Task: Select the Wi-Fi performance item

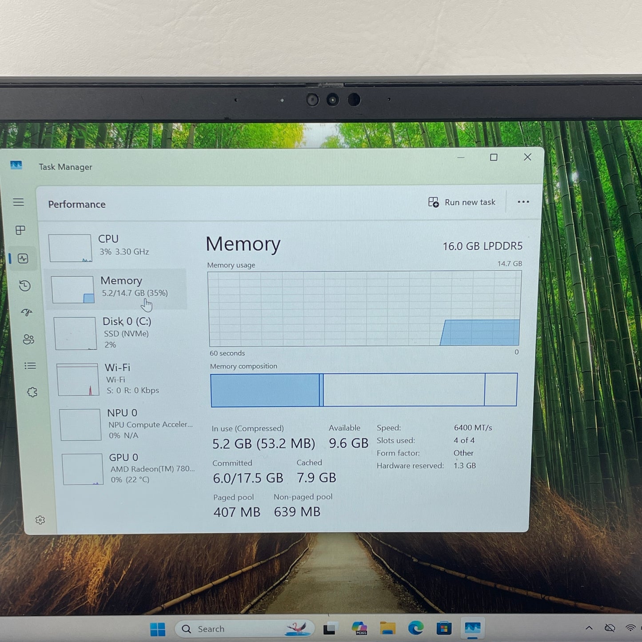Action: 122,379
